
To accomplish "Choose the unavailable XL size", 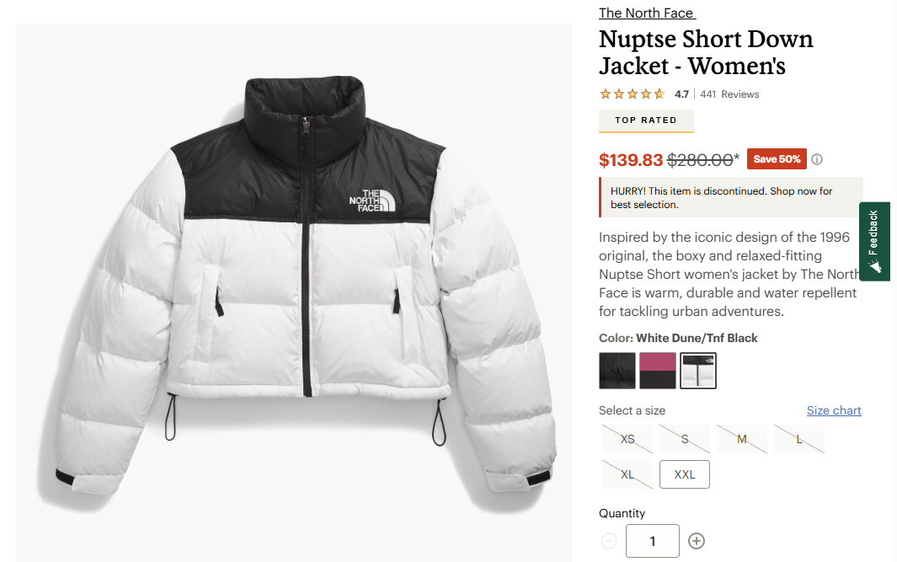I will tap(627, 474).
